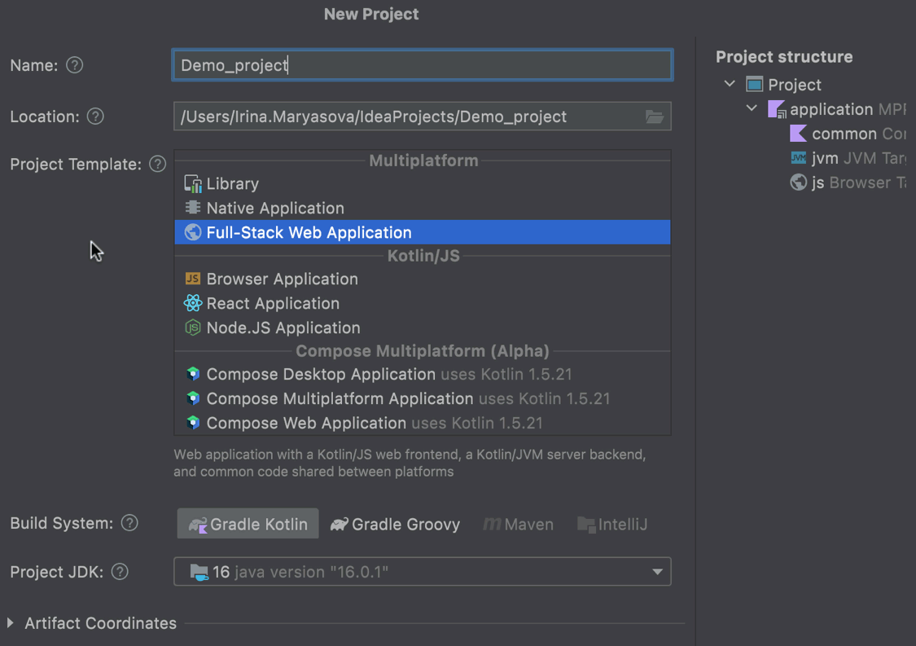Click the Project Template help icon

pyautogui.click(x=158, y=164)
